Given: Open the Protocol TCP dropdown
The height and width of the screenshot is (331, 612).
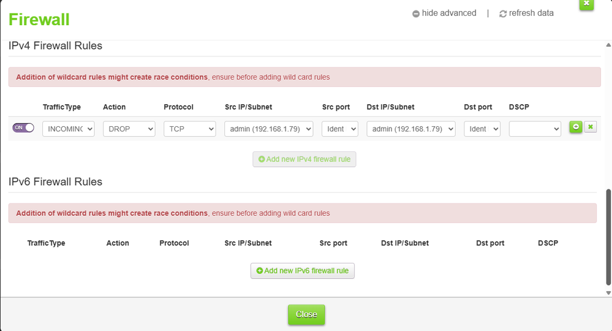Looking at the screenshot, I should point(189,129).
